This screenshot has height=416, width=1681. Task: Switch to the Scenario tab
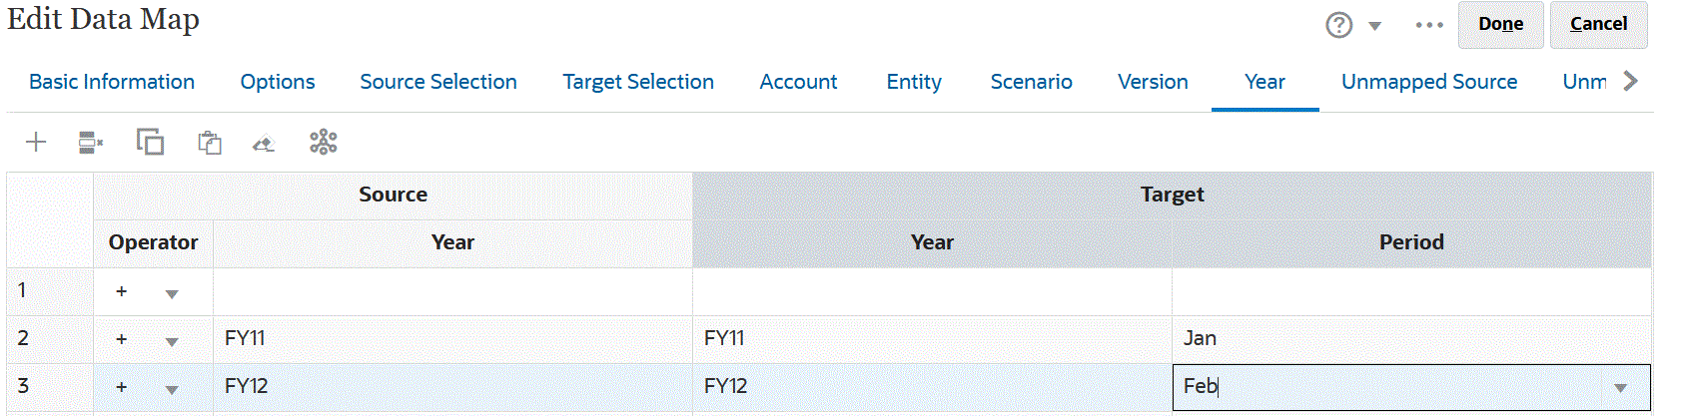[x=1031, y=82]
